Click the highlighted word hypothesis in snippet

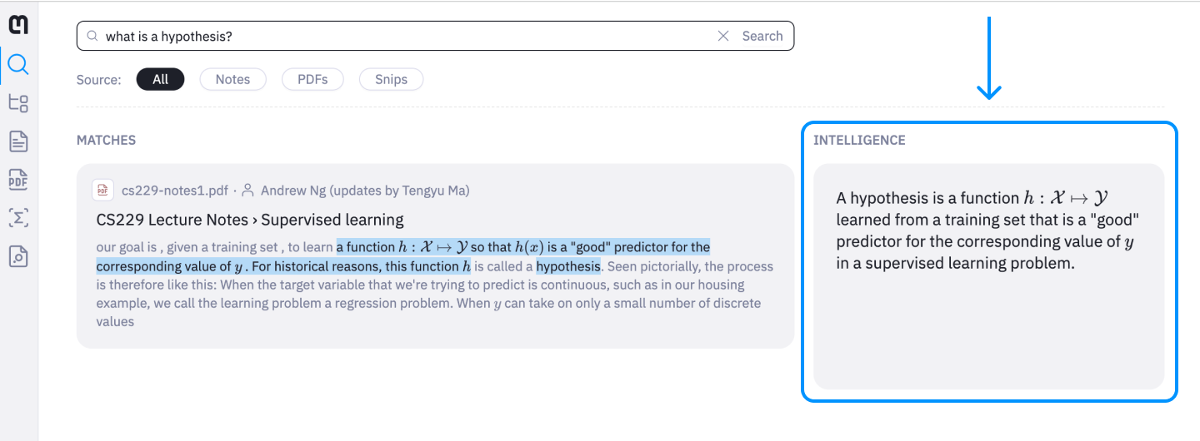pyautogui.click(x=568, y=266)
